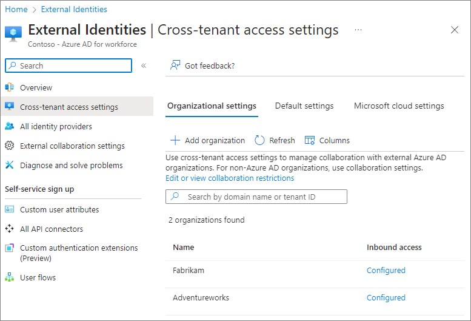Click the User flows icon
471x321 pixels.
click(x=9, y=277)
